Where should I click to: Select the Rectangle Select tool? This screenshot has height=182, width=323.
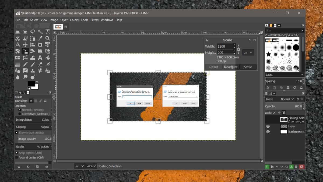point(18,32)
